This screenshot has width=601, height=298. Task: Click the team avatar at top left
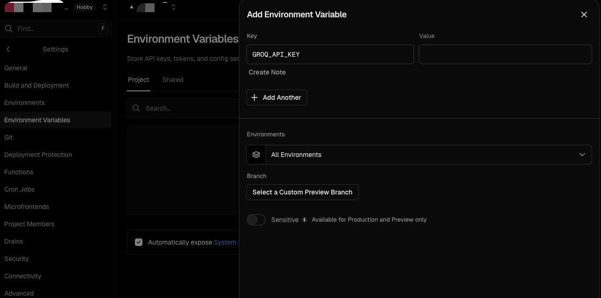tap(9, 7)
